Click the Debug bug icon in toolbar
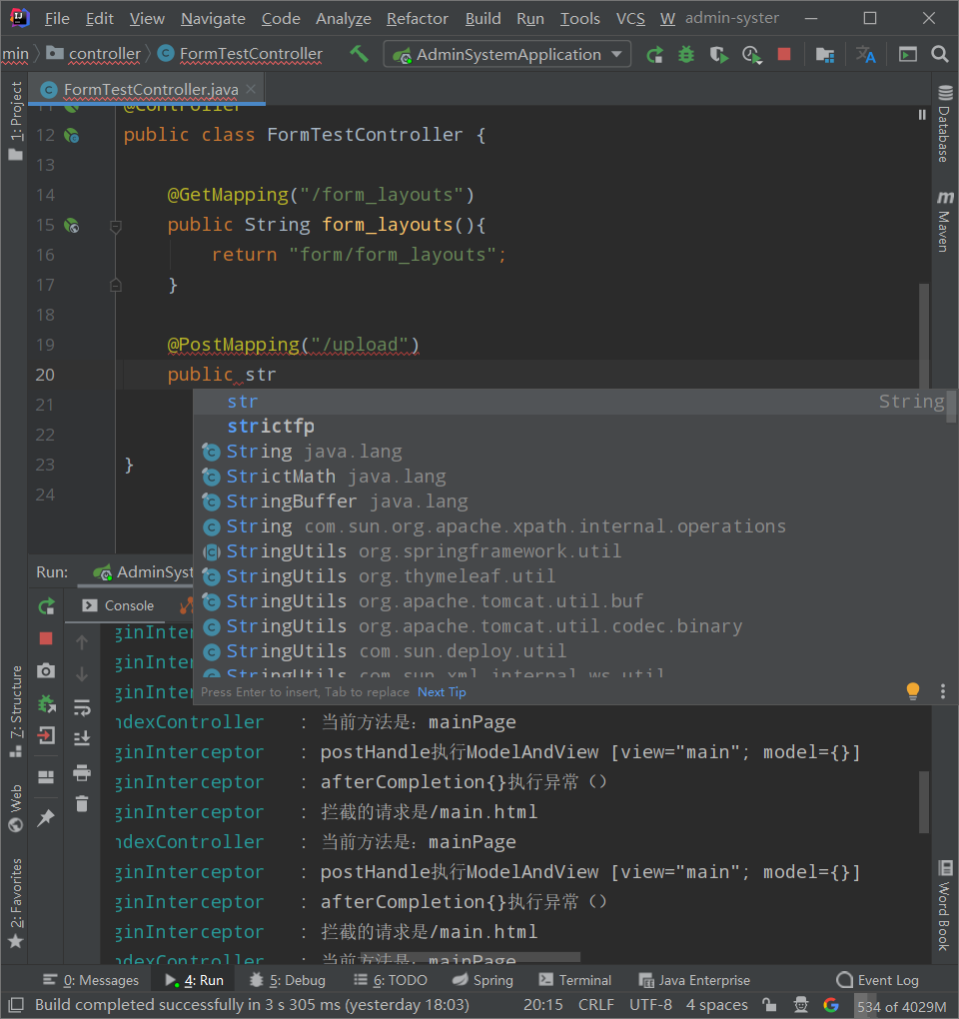 686,55
